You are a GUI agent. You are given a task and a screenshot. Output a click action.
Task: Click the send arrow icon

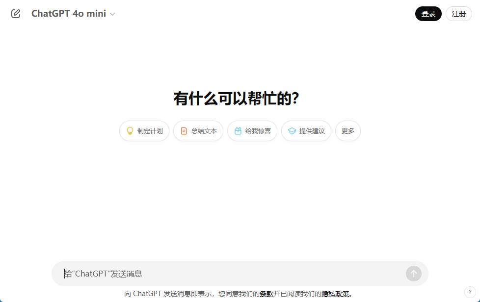coord(414,274)
